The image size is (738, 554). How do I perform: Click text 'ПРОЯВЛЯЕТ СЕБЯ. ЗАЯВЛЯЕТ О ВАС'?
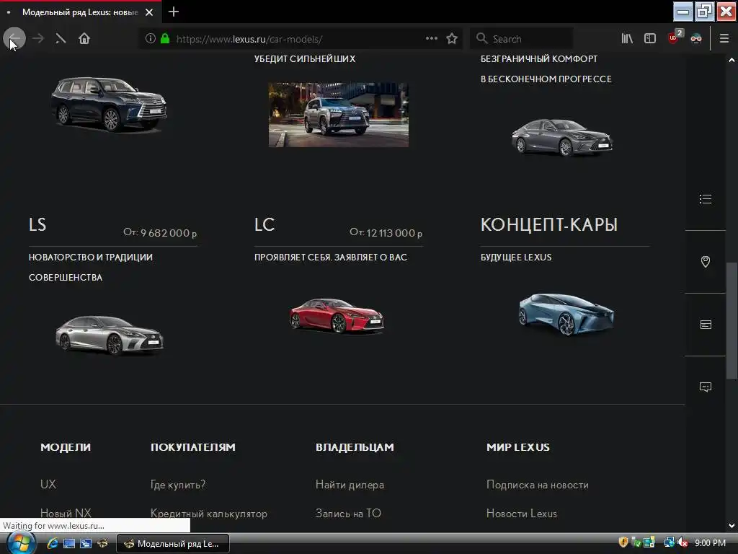click(x=330, y=258)
